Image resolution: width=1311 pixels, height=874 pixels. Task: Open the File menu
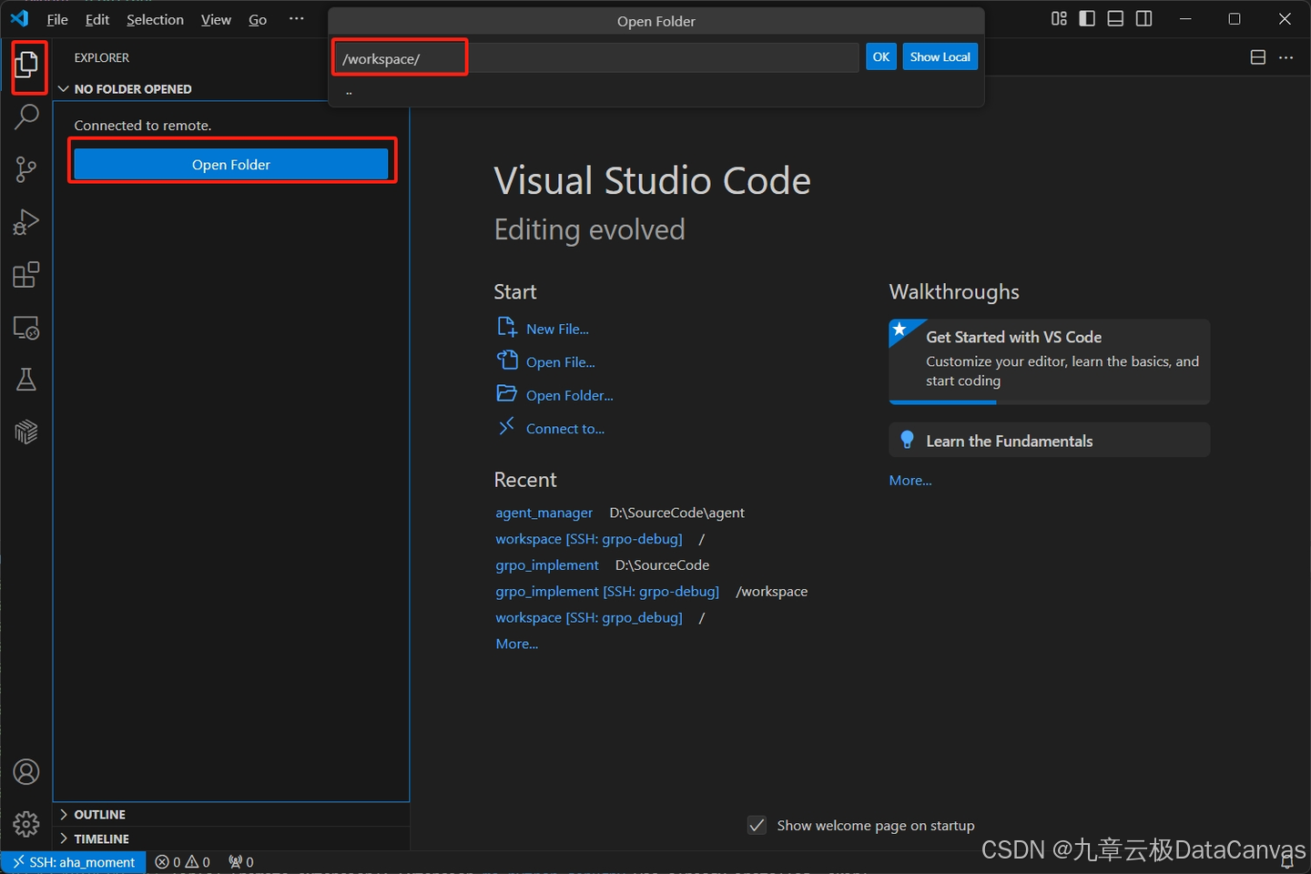57,19
